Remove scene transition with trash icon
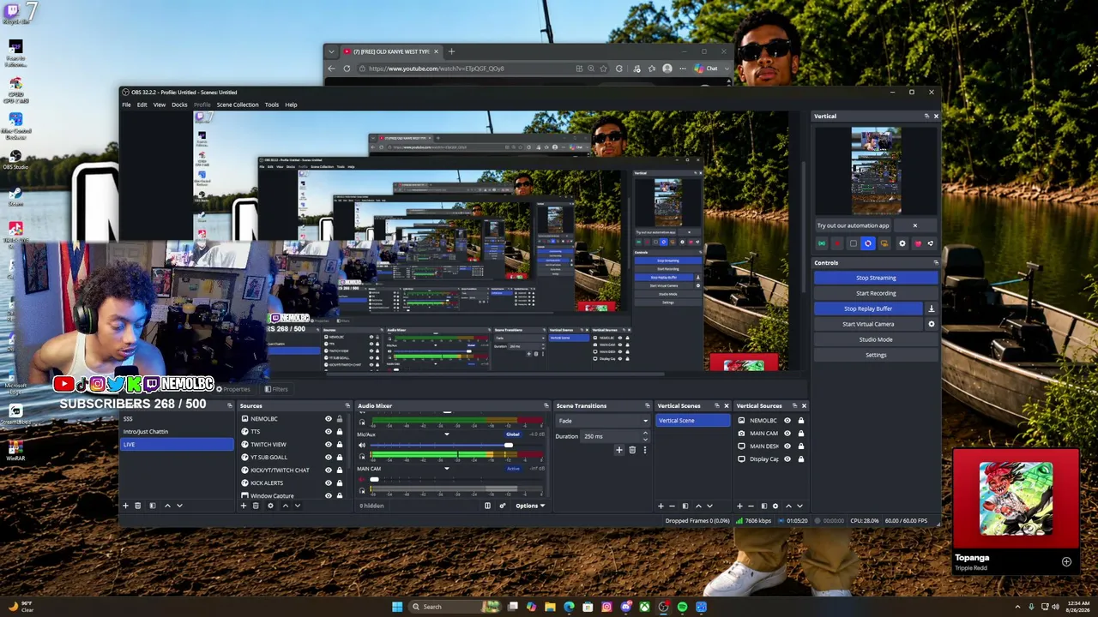 (632, 450)
